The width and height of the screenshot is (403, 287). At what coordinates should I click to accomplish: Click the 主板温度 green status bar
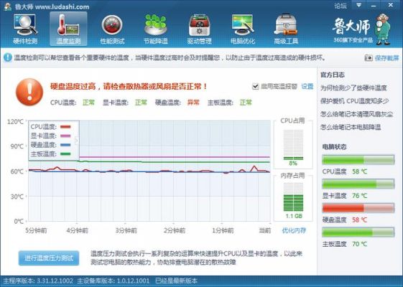(x=358, y=232)
